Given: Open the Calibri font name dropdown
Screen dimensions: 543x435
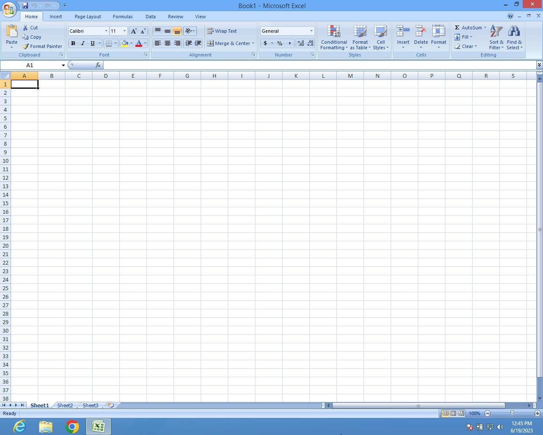Looking at the screenshot, I should coord(106,31).
